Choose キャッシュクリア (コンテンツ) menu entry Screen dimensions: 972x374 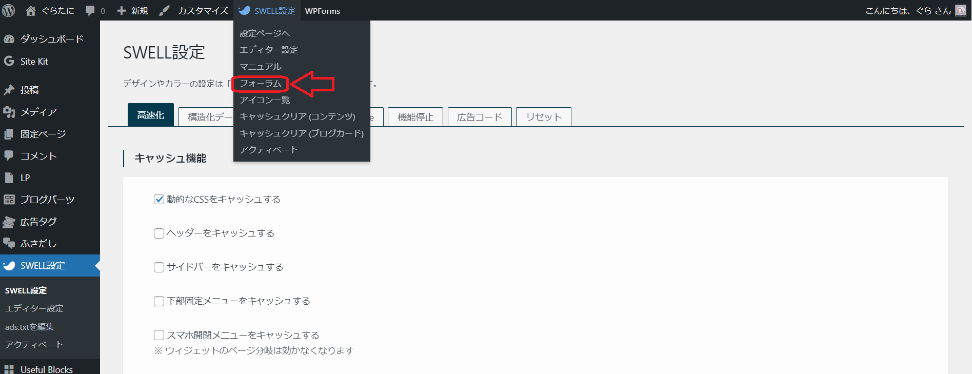pos(297,116)
